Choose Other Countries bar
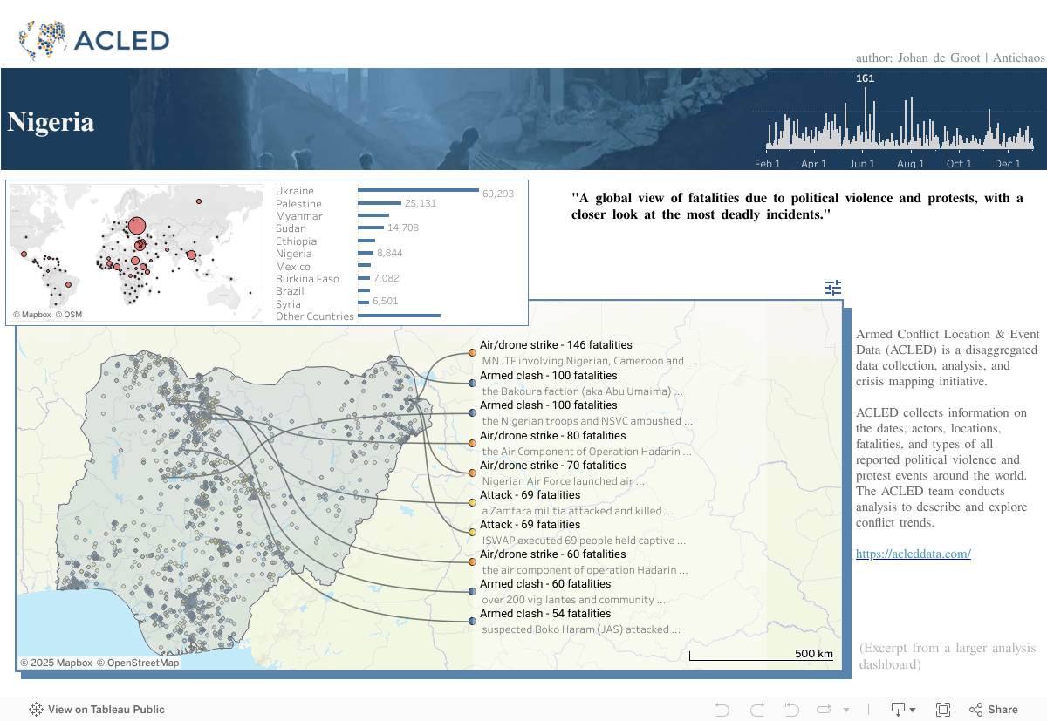 click(x=399, y=316)
